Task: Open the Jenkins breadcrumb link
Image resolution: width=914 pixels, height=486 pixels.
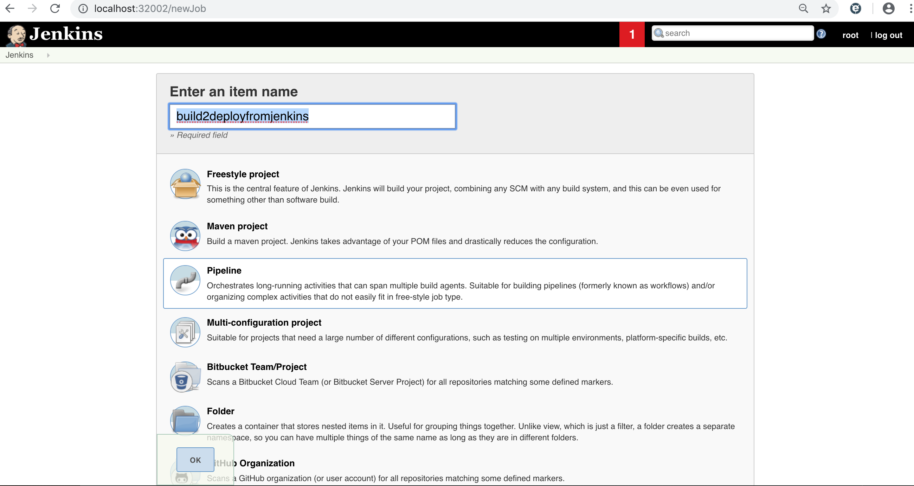Action: point(20,55)
